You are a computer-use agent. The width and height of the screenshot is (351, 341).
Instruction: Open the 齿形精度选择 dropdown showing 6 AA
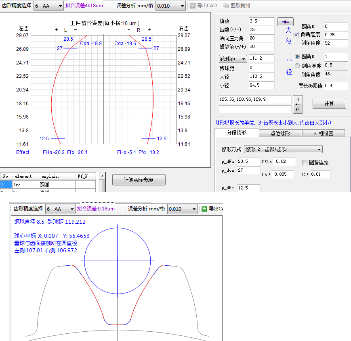coord(48,6)
